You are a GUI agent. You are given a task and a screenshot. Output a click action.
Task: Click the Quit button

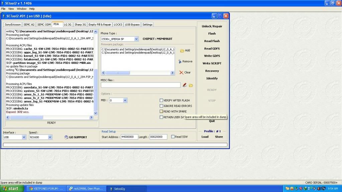pos(212,121)
